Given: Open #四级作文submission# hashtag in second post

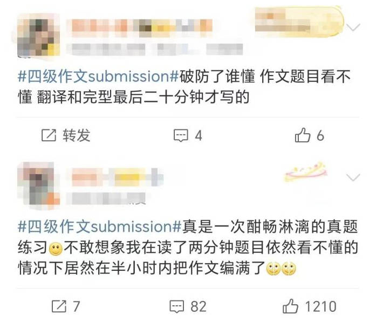Looking at the screenshot, I should tap(99, 227).
